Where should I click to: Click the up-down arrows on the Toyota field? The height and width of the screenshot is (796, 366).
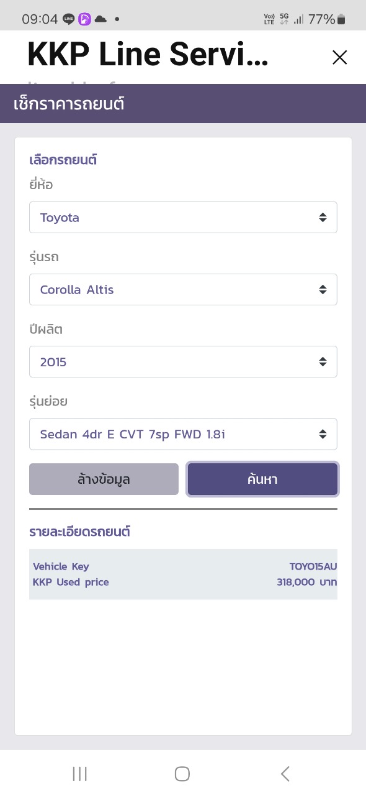click(323, 218)
